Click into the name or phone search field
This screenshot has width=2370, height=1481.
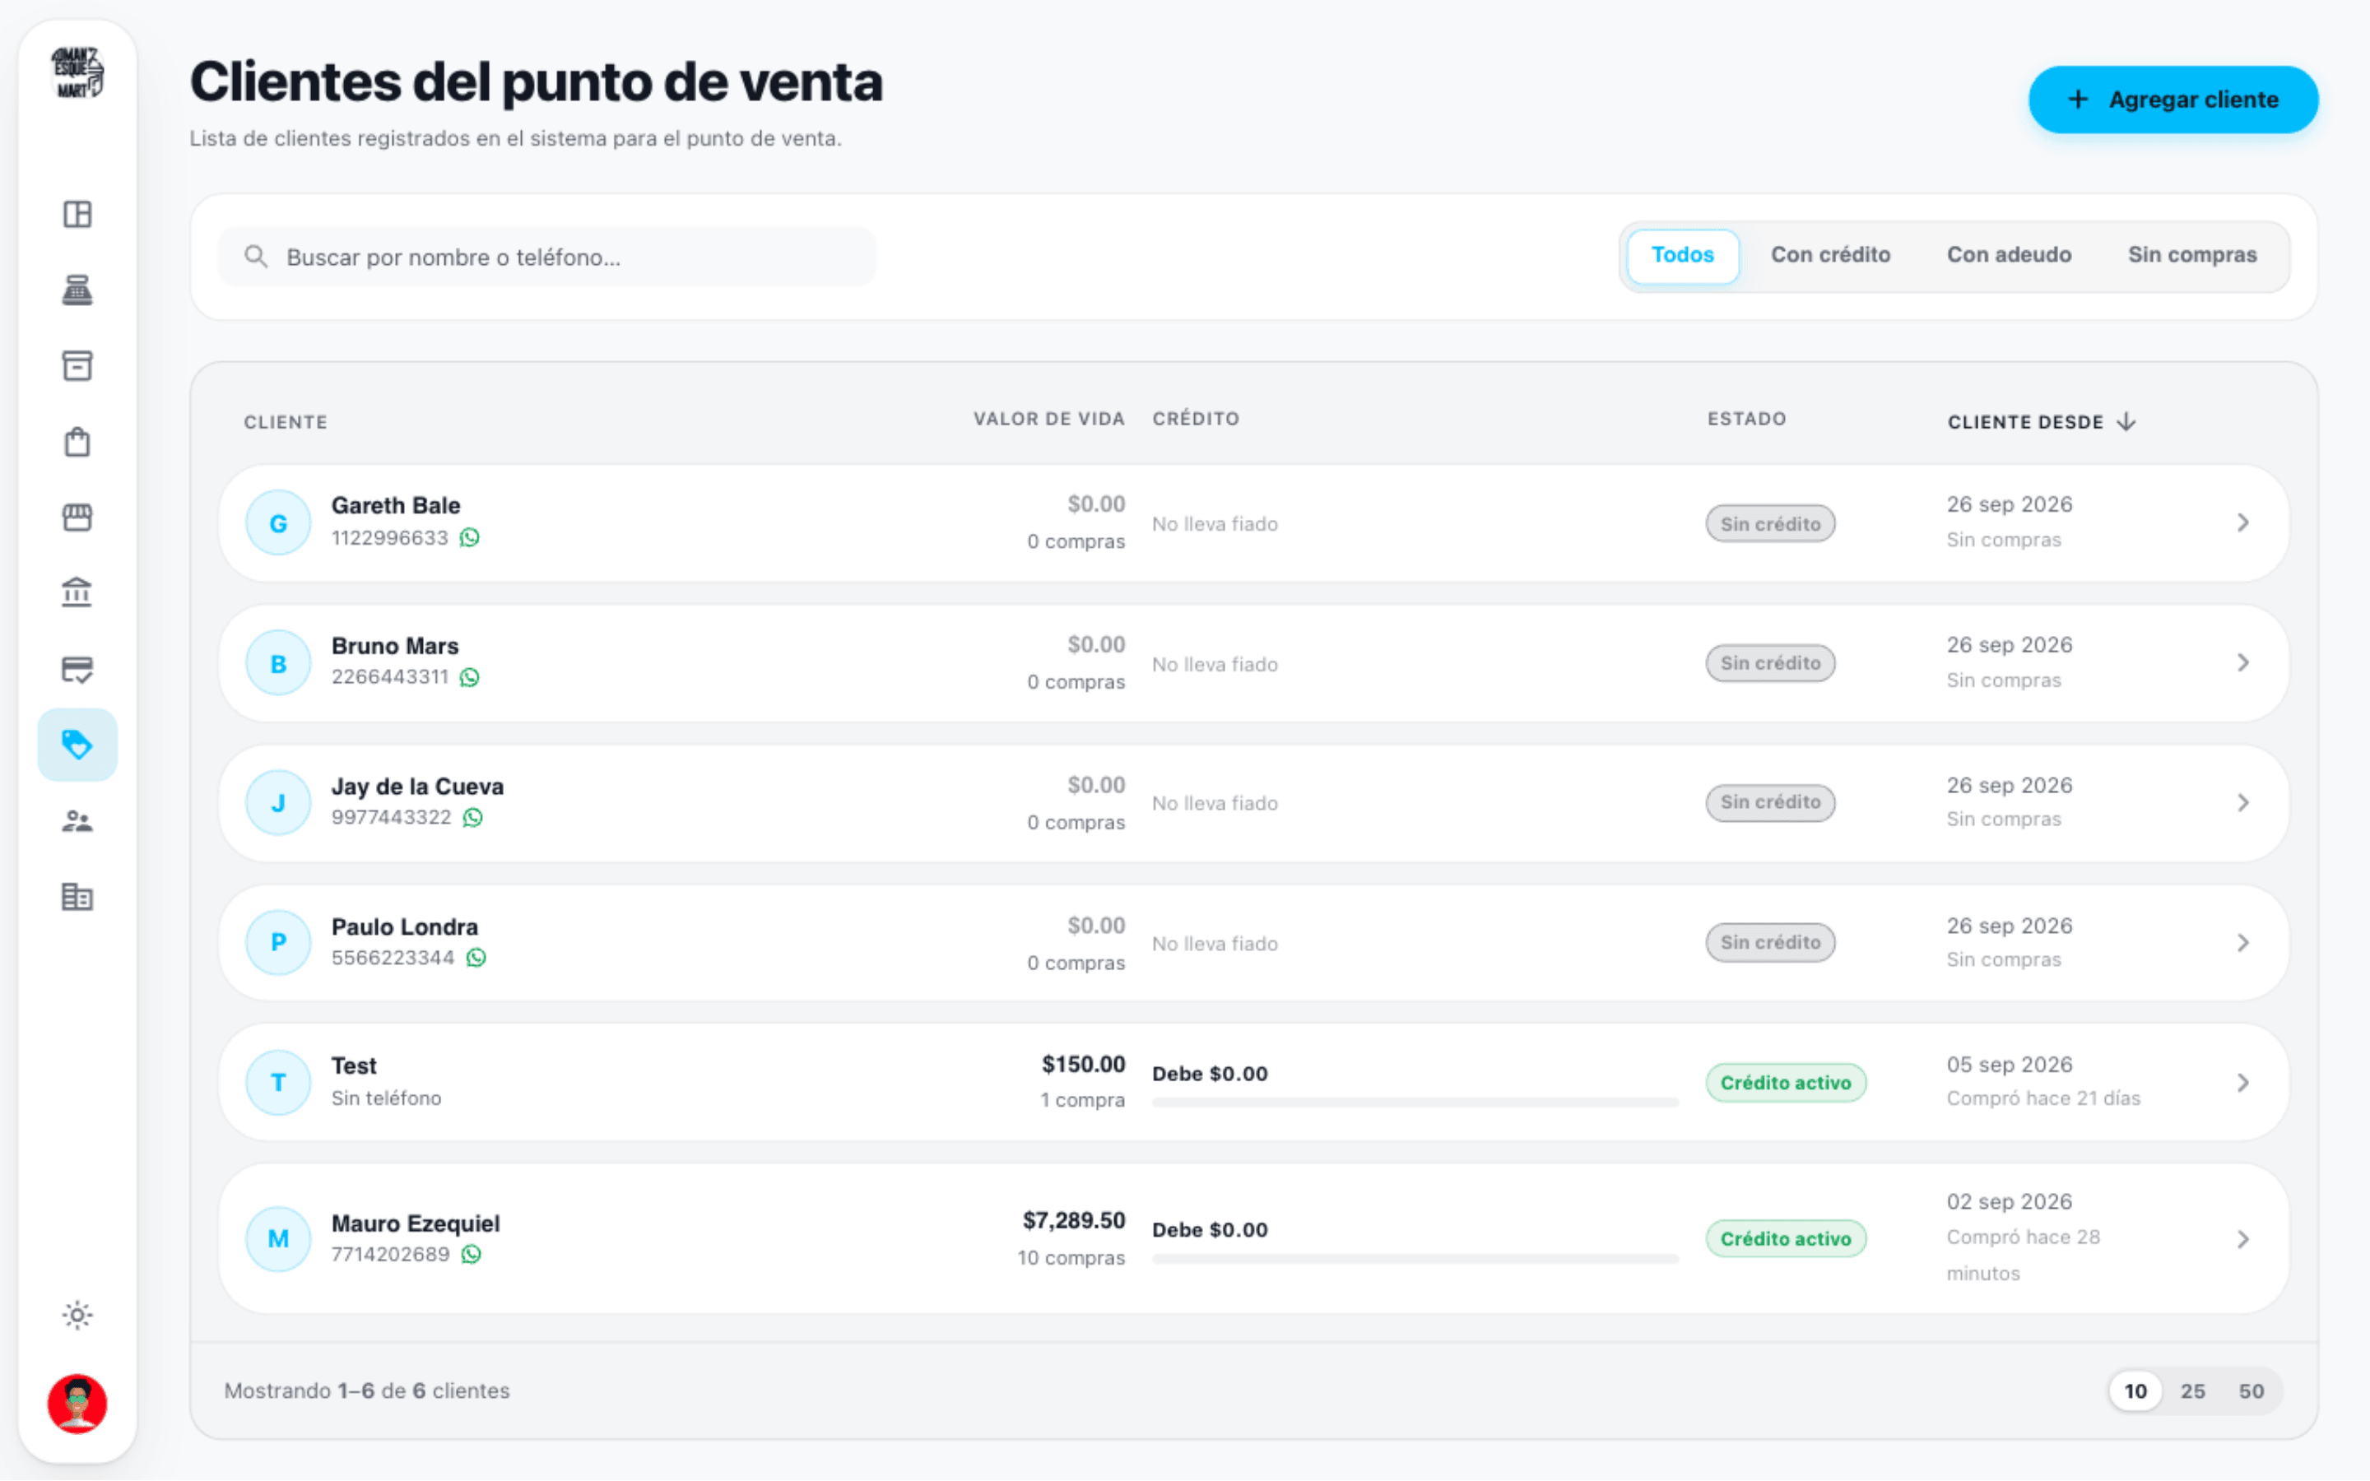547,257
